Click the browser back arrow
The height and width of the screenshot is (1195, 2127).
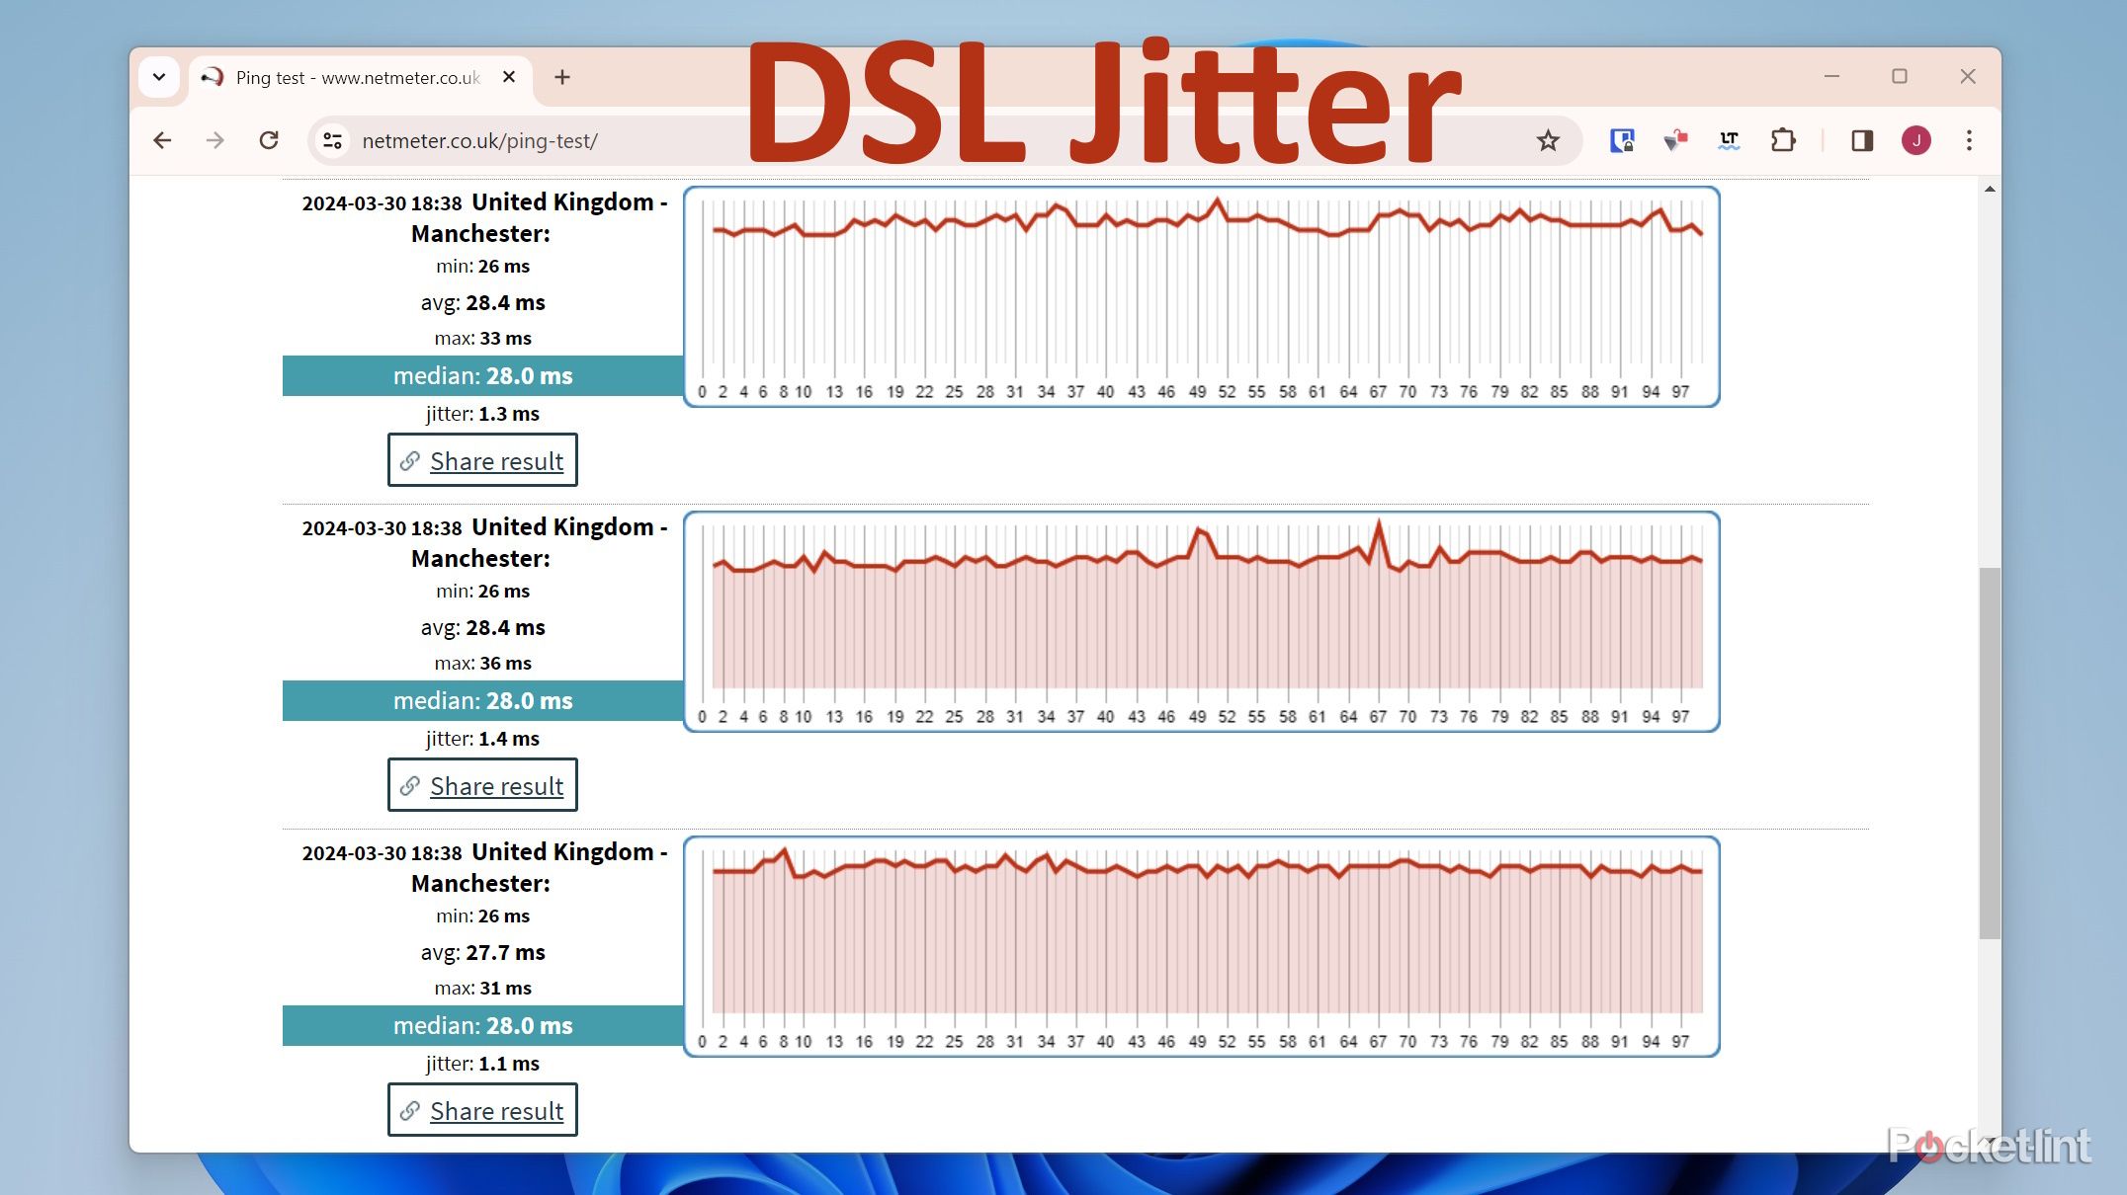click(x=163, y=140)
